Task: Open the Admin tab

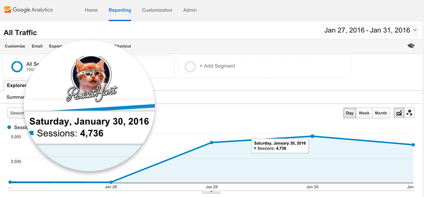Action: [x=190, y=10]
